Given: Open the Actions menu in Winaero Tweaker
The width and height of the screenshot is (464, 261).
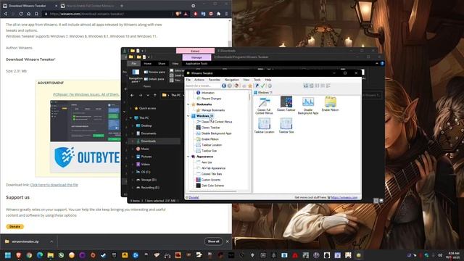Looking at the screenshot, I should [x=199, y=80].
